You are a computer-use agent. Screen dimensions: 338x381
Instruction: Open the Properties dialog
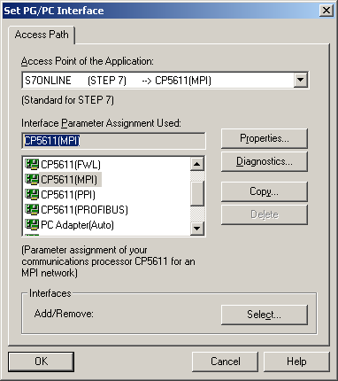tap(265, 138)
